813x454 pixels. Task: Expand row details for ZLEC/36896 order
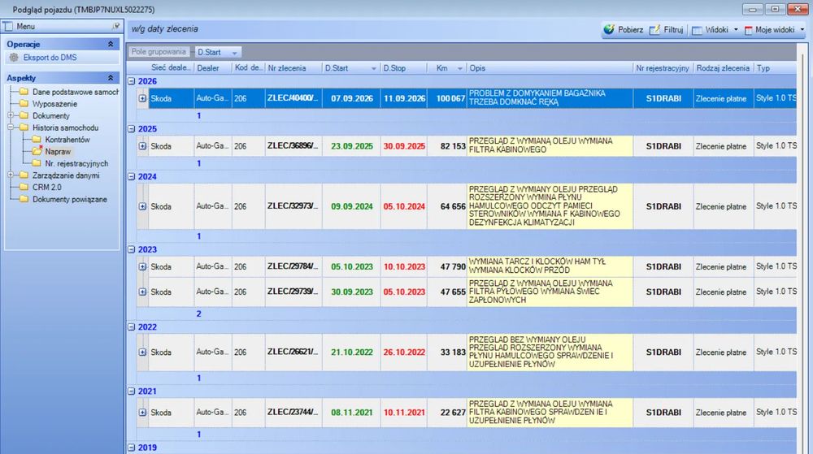(x=142, y=146)
